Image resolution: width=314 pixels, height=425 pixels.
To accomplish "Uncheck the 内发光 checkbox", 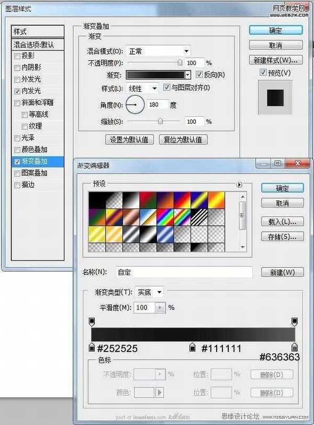I will point(17,91).
